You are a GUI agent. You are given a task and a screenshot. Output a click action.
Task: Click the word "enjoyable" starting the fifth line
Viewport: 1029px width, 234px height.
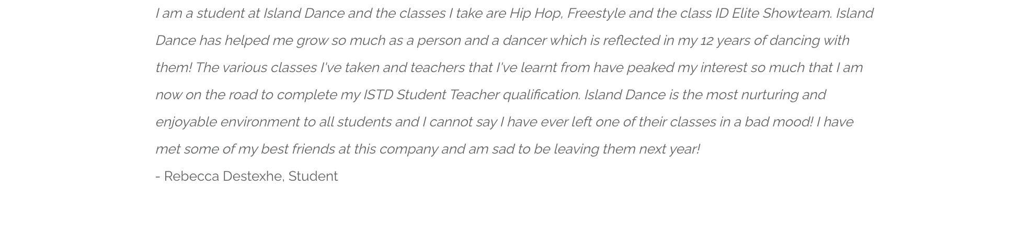pos(186,122)
